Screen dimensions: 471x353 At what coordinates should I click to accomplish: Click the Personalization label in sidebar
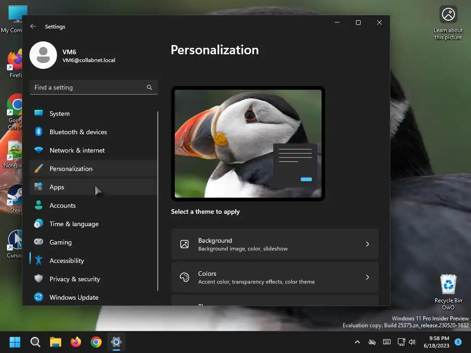coord(71,169)
